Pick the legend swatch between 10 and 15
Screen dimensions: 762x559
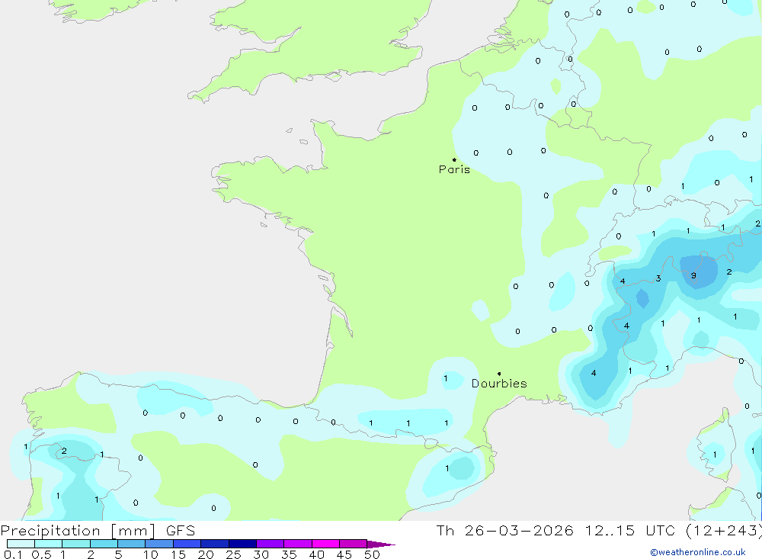coord(159,544)
